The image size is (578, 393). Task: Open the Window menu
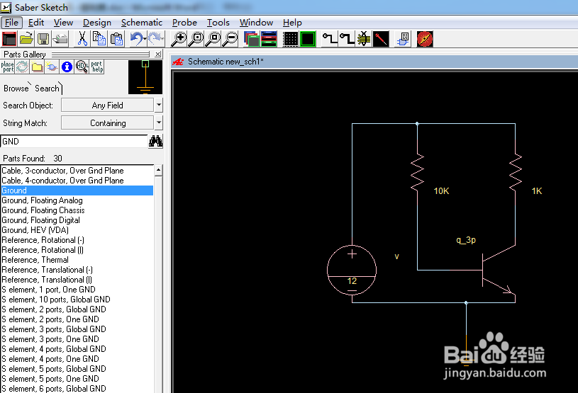point(256,23)
